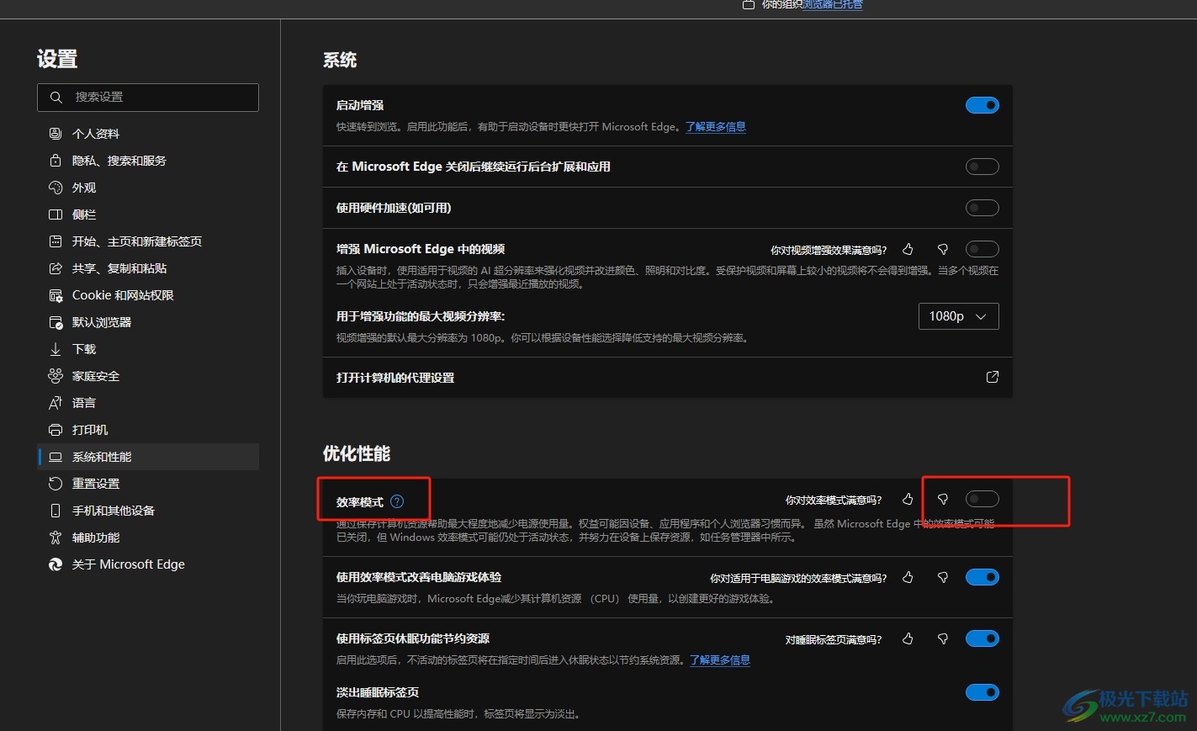This screenshot has height=731, width=1197.
Task: Turn off 使用标签页休眠功能节约资源 toggle
Action: 982,638
